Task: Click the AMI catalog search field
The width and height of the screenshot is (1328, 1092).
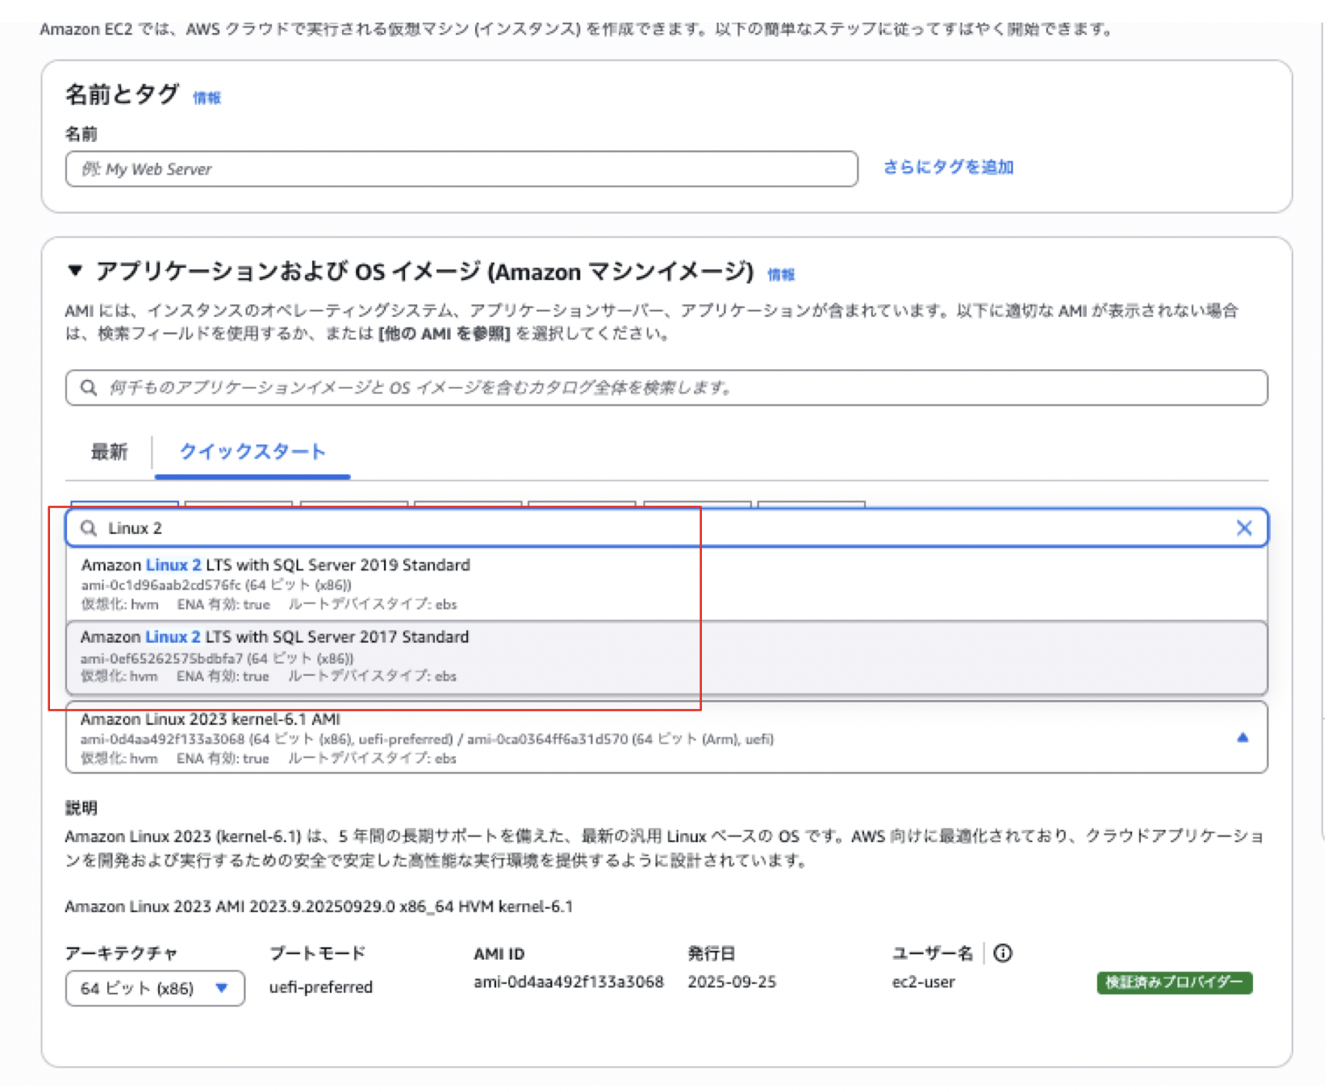Action: point(666,388)
